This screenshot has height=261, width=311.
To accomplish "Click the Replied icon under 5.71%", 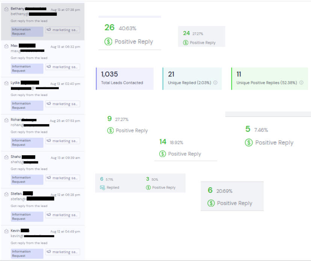I will pos(103,187).
